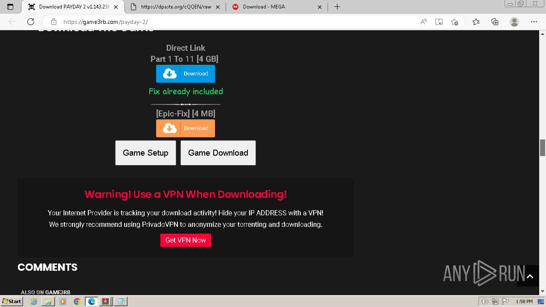Screen dimensions: 546x307
Task: Click Fix already included text
Action: click(x=186, y=92)
